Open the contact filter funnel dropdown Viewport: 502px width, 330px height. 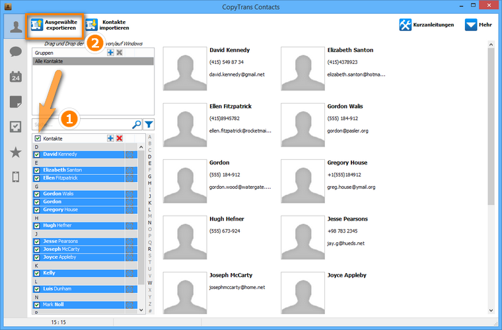click(149, 124)
